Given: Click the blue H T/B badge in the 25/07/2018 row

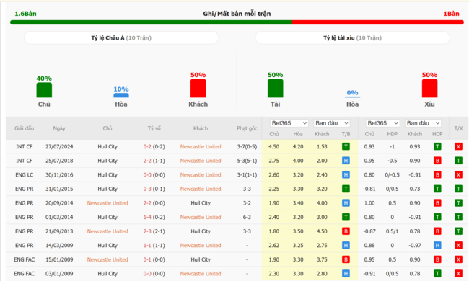Looking at the screenshot, I should point(346,161).
